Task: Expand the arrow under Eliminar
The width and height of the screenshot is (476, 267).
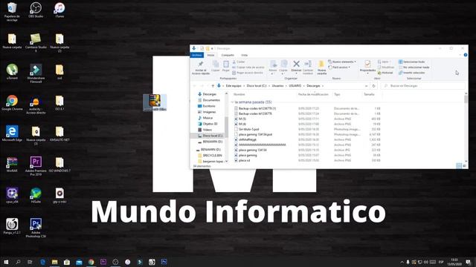Action: [x=296, y=73]
